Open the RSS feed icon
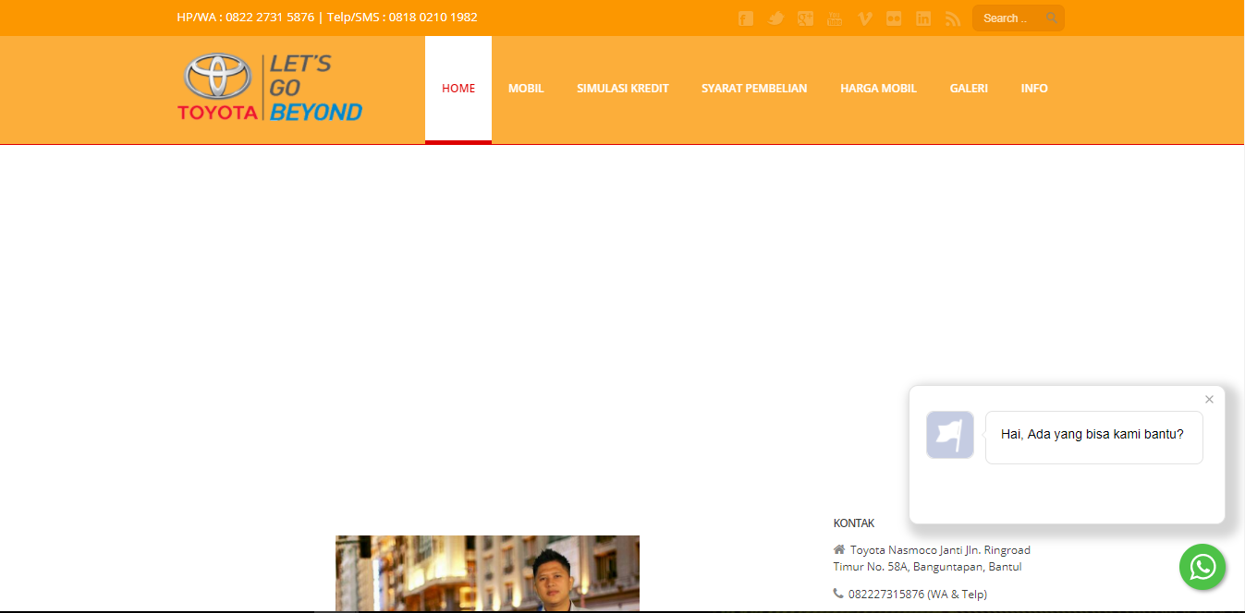 [x=953, y=18]
